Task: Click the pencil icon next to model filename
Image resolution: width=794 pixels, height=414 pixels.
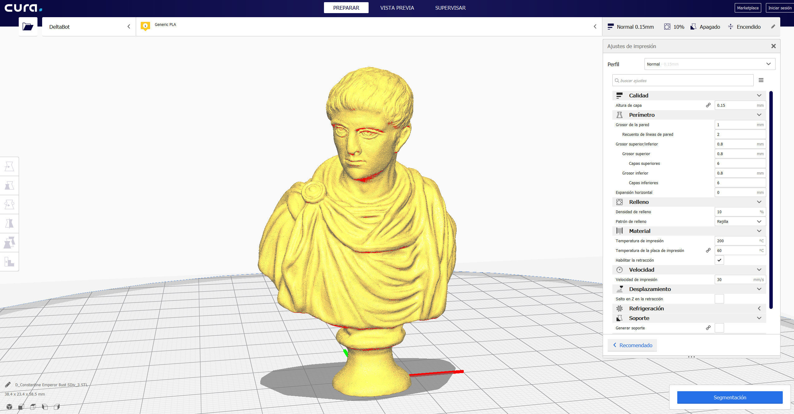Action: [8, 385]
